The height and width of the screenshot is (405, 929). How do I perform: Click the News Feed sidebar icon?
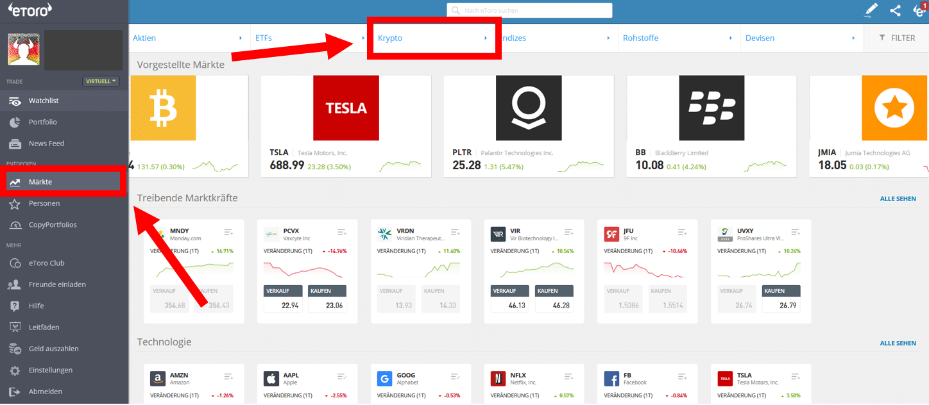click(x=15, y=144)
